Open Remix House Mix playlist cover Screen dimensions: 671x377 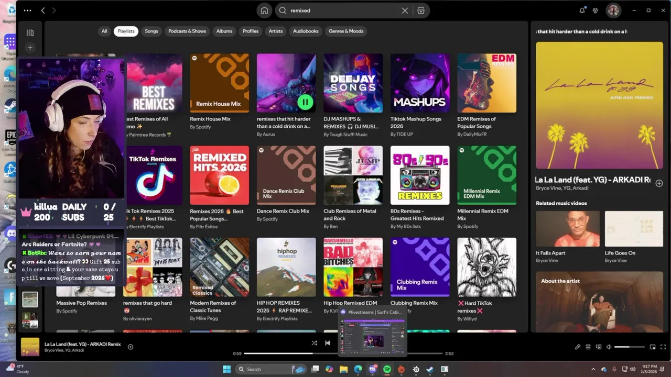[220, 83]
